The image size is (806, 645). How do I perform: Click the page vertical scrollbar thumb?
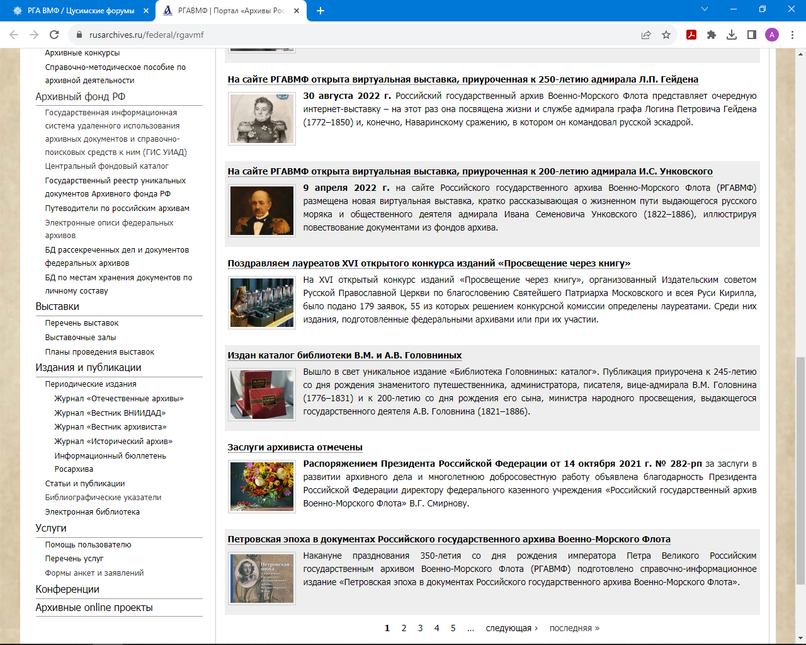click(800, 471)
